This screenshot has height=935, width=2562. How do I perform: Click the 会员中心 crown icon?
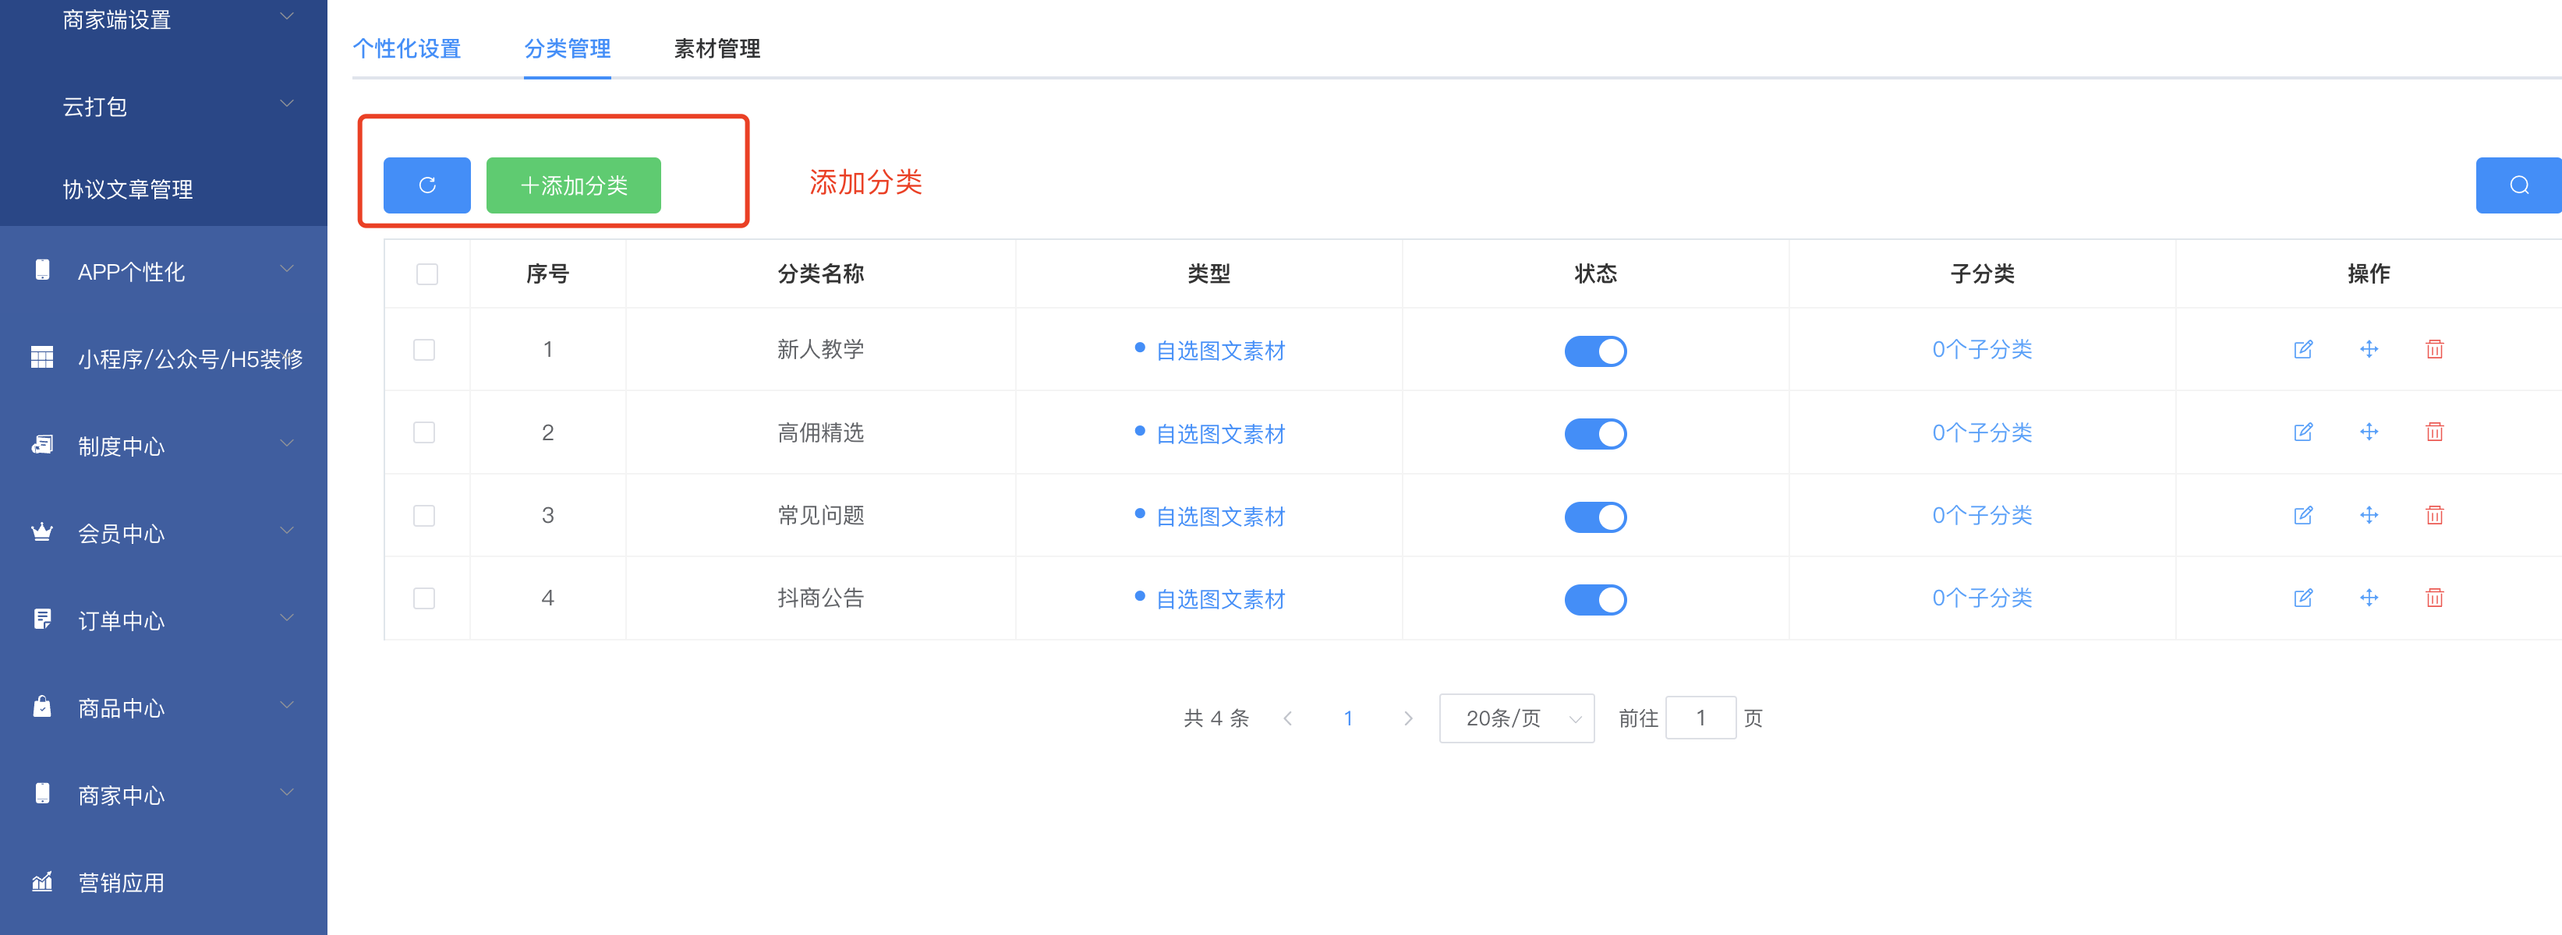click(42, 531)
